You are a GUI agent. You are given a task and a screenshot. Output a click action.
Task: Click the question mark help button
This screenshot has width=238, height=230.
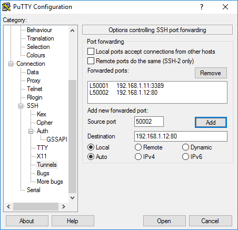(x=202, y=7)
